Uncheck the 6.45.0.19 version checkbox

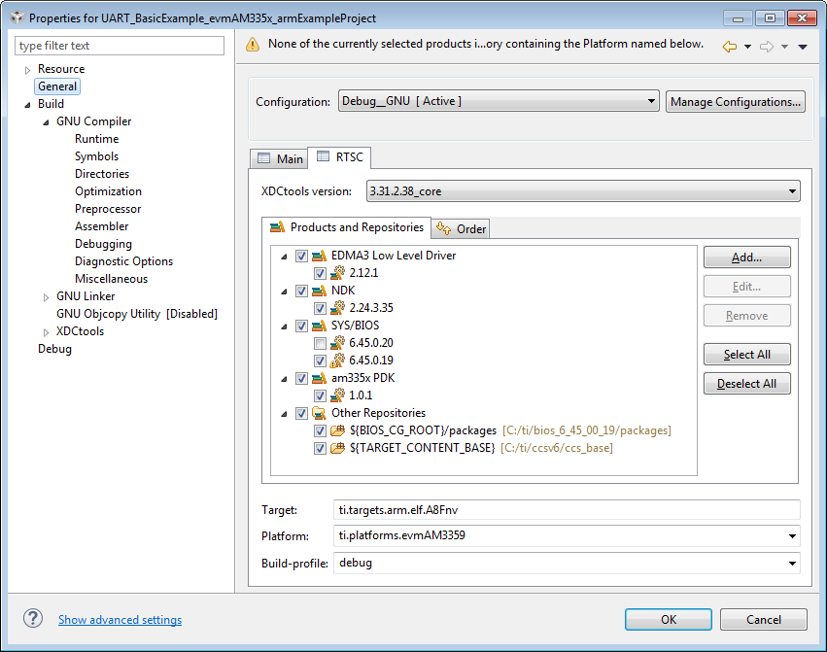320,360
